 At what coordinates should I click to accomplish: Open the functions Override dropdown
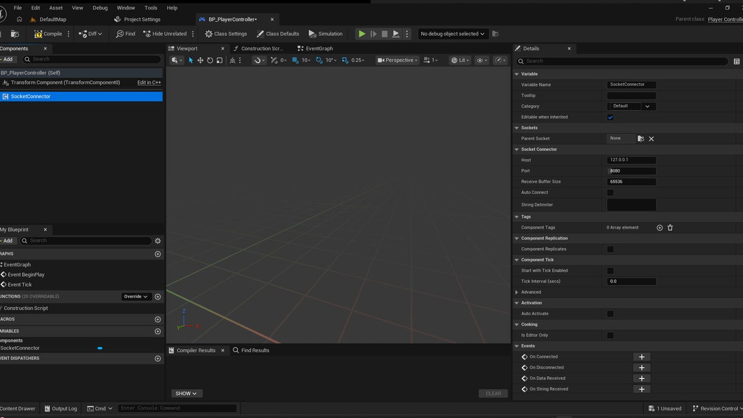[x=136, y=297]
